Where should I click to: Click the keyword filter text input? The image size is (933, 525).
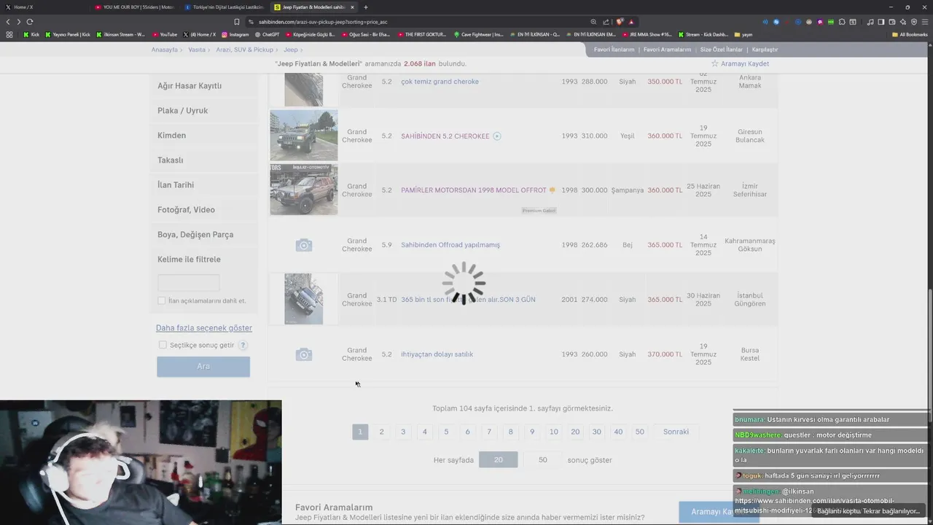coord(188,282)
